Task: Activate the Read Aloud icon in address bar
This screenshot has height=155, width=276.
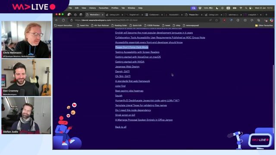Action: pyautogui.click(x=210, y=20)
